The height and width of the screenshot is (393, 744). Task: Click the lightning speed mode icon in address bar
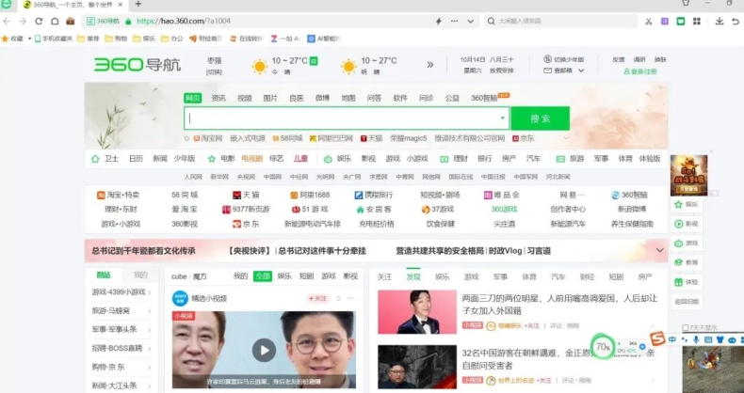click(439, 22)
